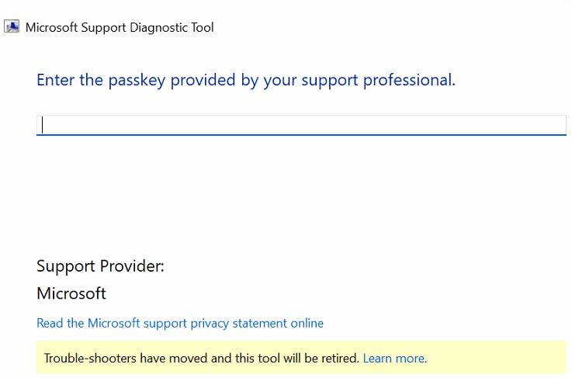572x378 pixels.
Task: Open the Microsoft support privacy statement link
Action: (180, 323)
